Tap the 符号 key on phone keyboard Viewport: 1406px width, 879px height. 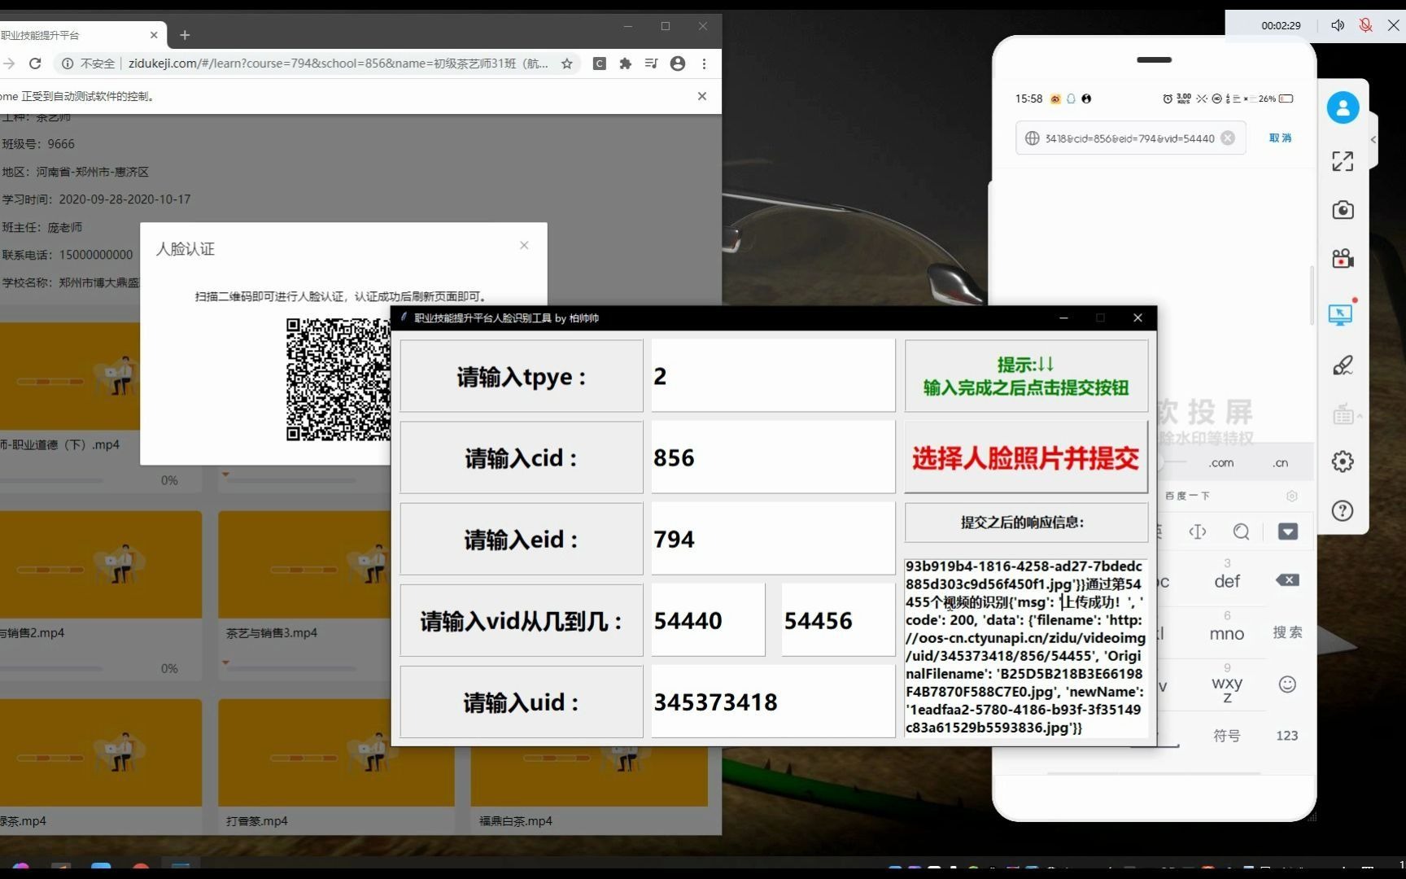pyautogui.click(x=1227, y=736)
